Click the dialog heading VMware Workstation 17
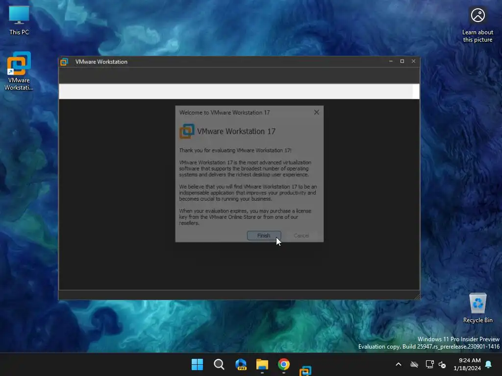Viewport: 502px width, 376px height. click(236, 131)
